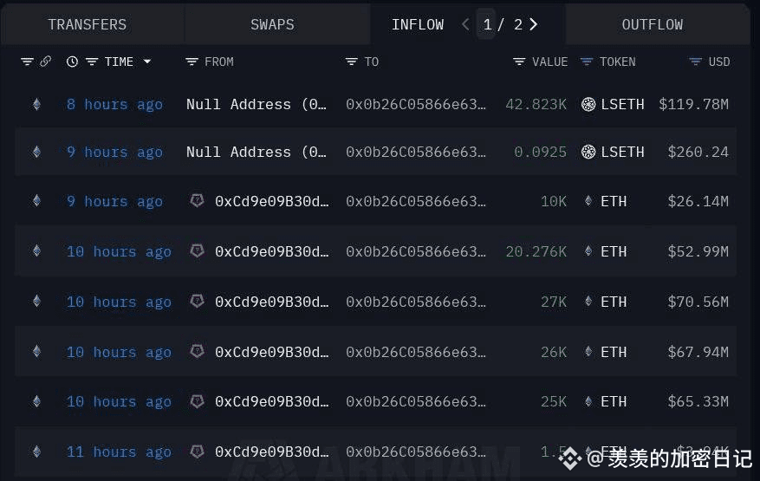Open '9 hours ago' link in 0.0925 LSETH row
This screenshot has height=481, width=760.
click(x=114, y=153)
